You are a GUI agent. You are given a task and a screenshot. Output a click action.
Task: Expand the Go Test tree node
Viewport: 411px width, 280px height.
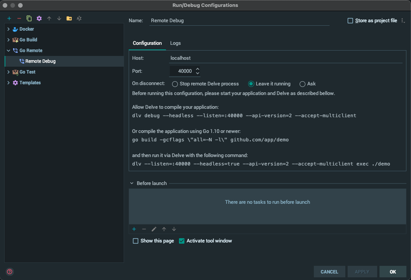(x=8, y=72)
